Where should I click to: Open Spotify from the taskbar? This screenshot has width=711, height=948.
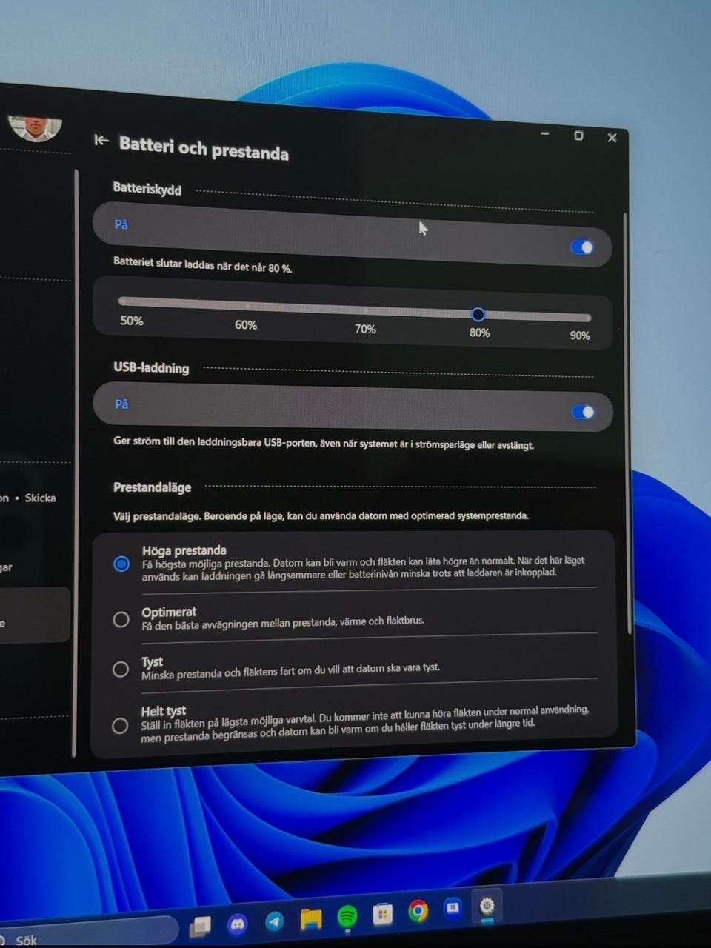(347, 917)
